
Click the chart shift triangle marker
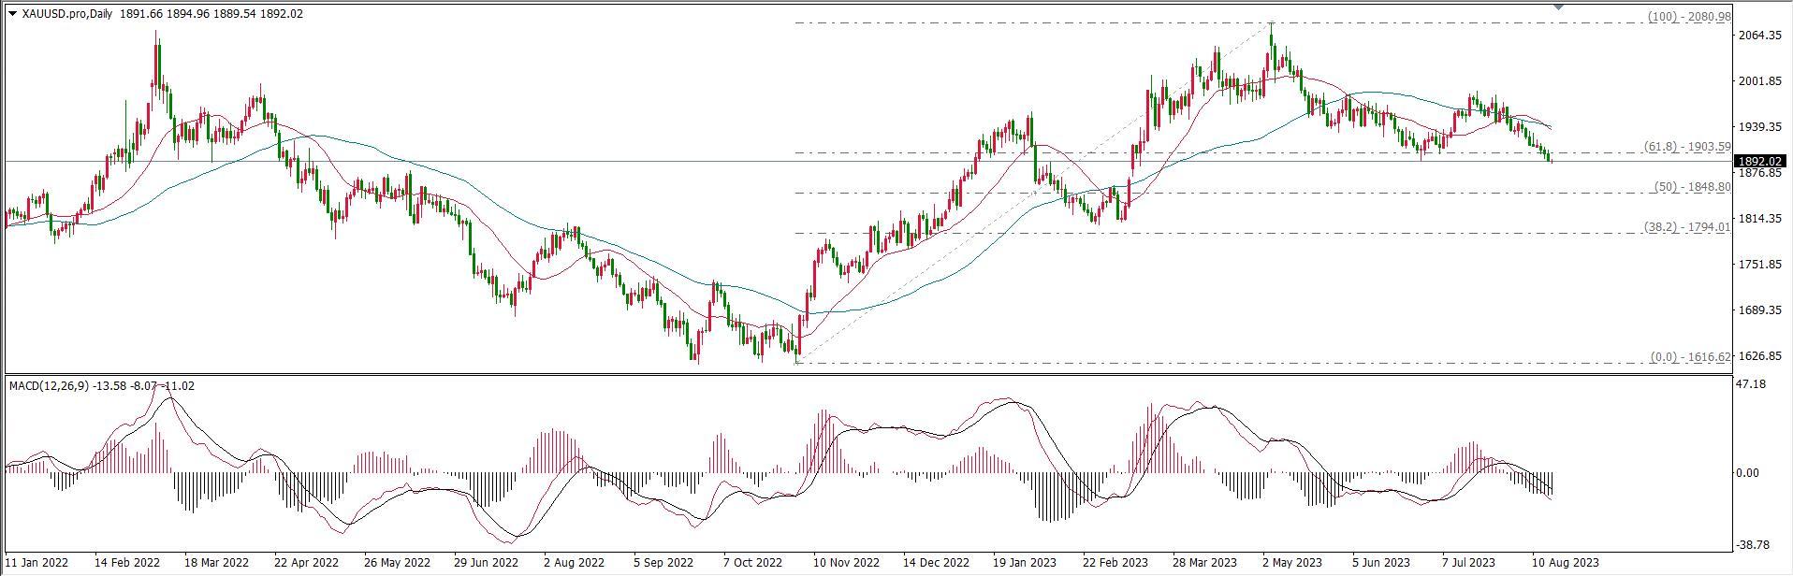tap(1558, 6)
